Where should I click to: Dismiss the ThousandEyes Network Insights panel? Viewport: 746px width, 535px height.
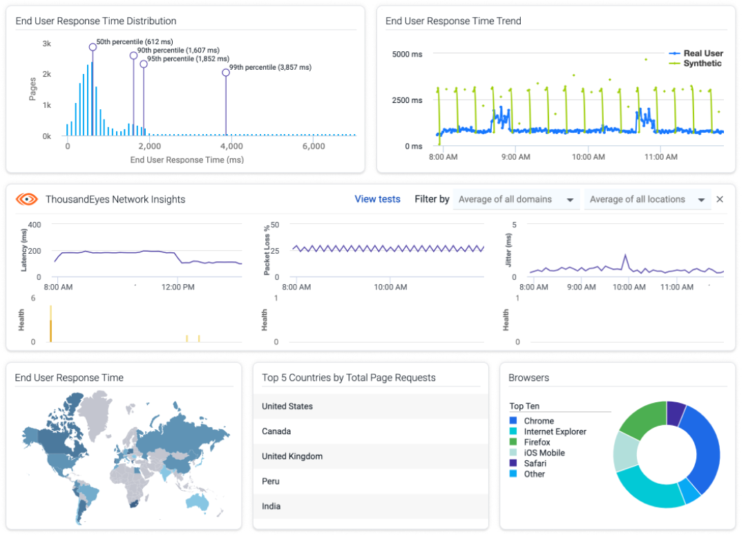[720, 199]
